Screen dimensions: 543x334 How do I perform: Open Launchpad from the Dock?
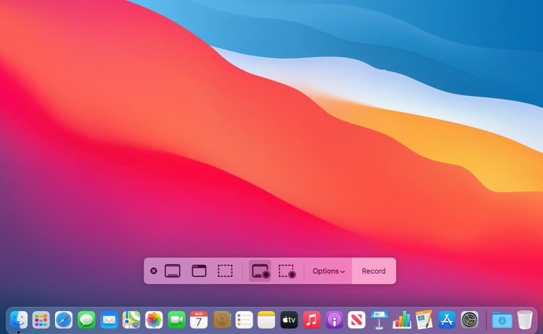(41, 319)
